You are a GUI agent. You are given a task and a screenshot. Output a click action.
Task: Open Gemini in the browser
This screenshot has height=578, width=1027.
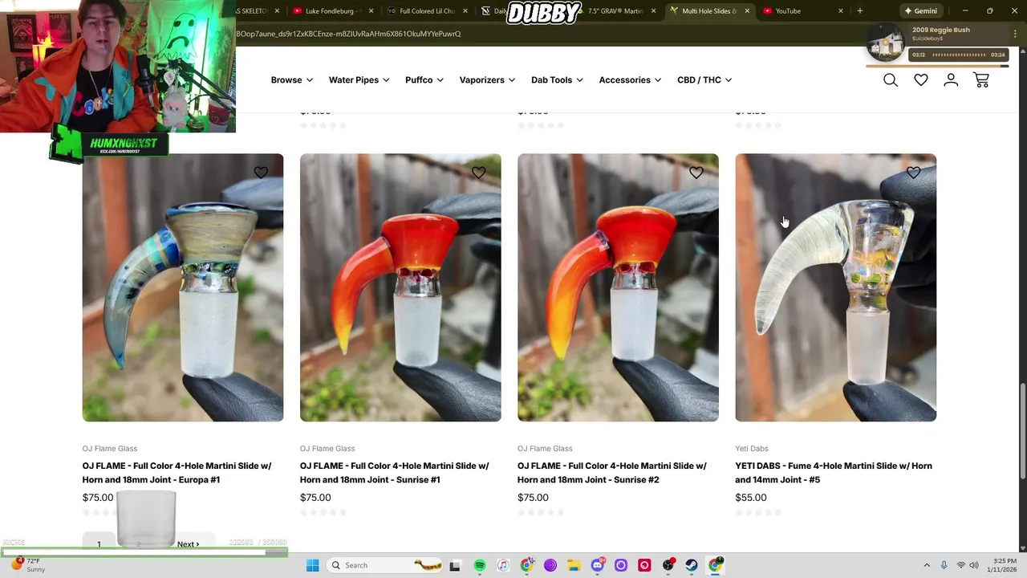tap(921, 11)
